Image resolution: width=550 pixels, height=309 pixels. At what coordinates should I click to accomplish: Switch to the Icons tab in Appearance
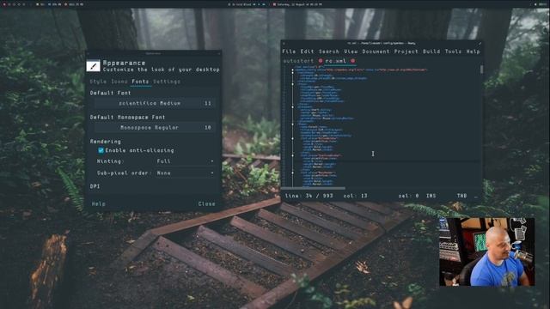tap(119, 82)
